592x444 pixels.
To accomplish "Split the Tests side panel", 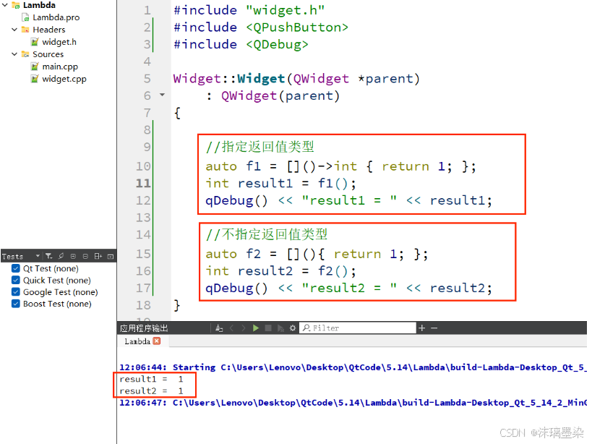I will click(x=98, y=257).
